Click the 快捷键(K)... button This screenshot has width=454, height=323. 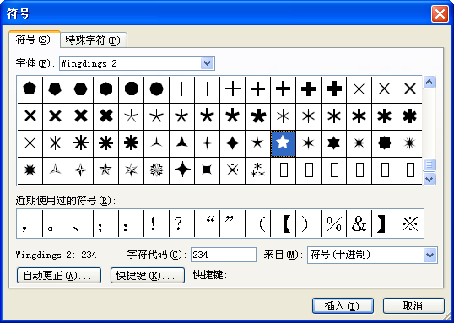point(148,275)
